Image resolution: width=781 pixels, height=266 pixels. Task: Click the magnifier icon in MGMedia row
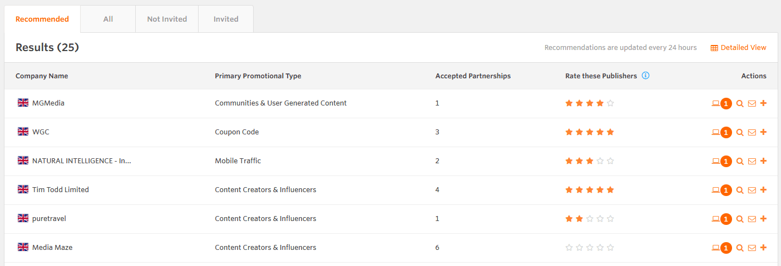pos(740,103)
